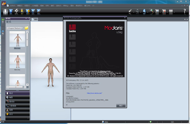Close the 3D1 document tab area
The width and height of the screenshot is (190, 124).
point(187,20)
